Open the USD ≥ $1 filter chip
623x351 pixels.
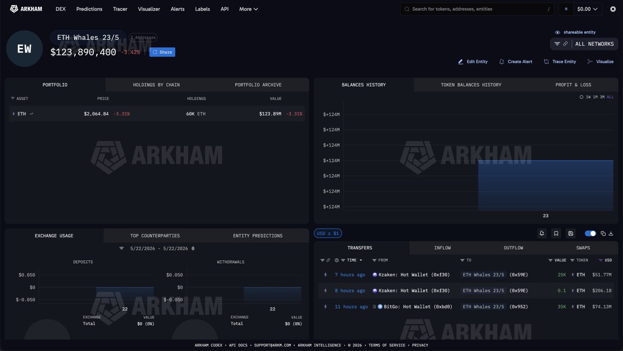tap(328, 233)
